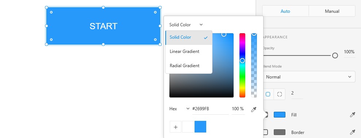Select the Solid Color menu entry

189,37
